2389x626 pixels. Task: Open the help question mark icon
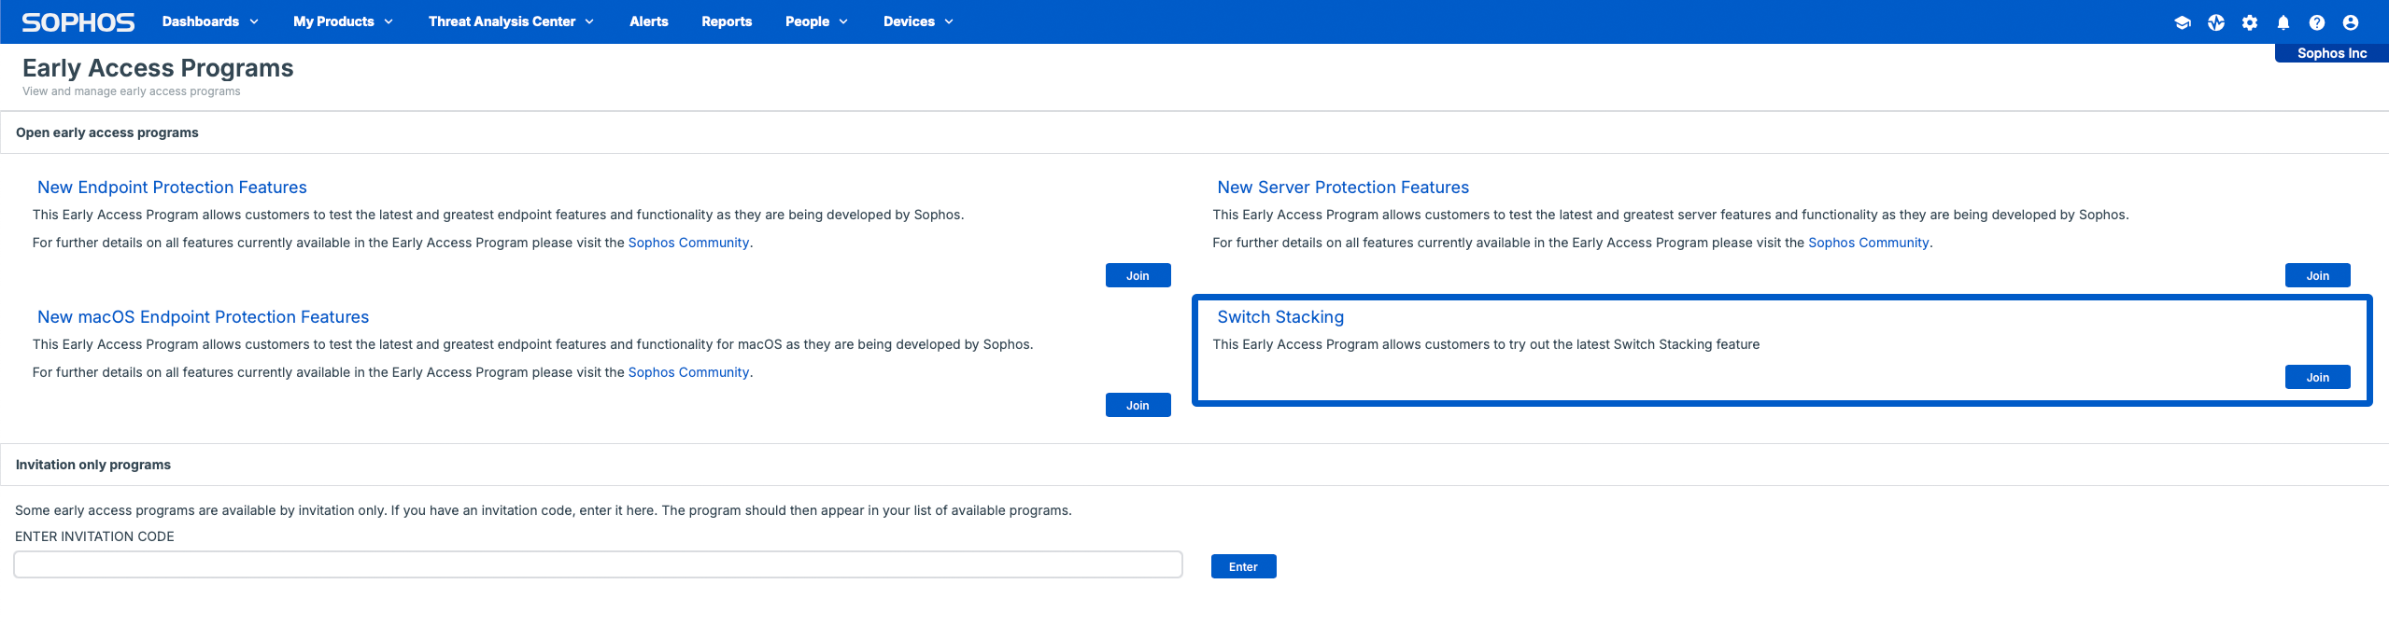(x=2317, y=22)
